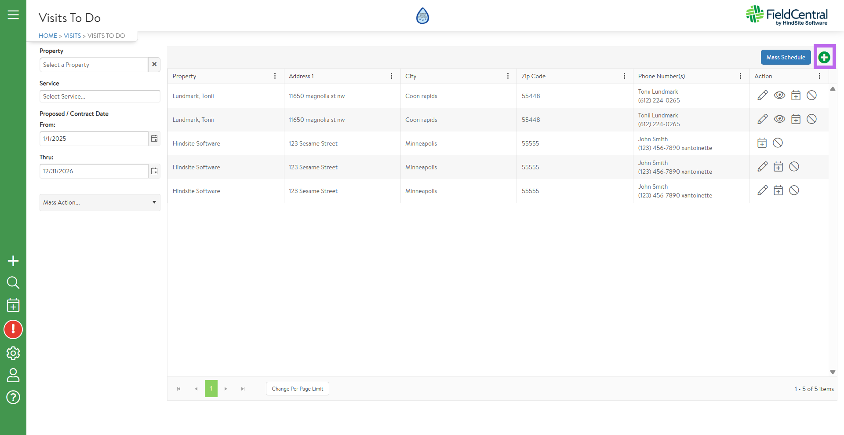Click the sidebar search magnifier icon
Image resolution: width=844 pixels, height=435 pixels.
pyautogui.click(x=13, y=282)
